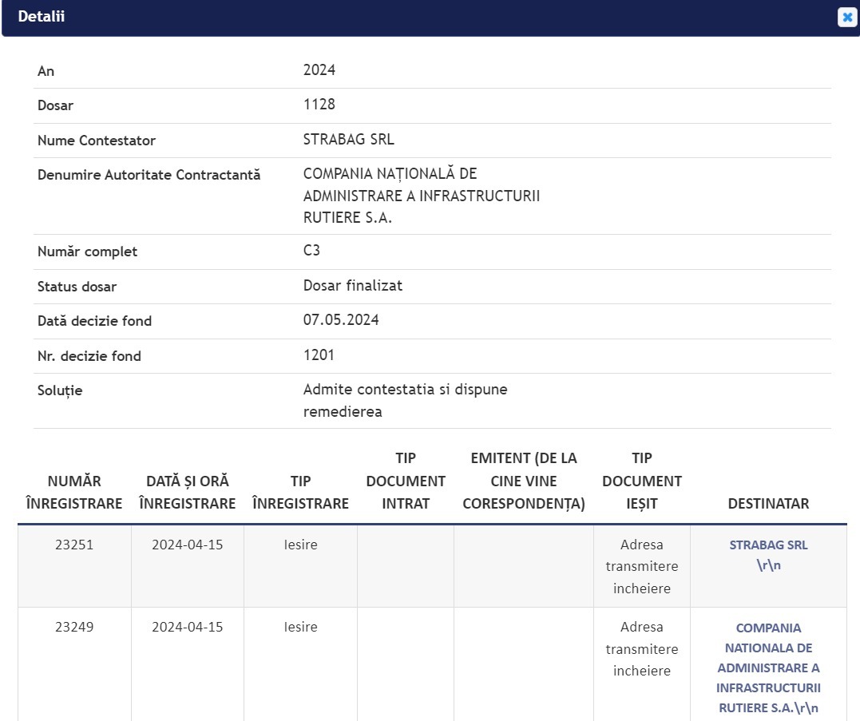The height and width of the screenshot is (721, 860).
Task: Sort by DATĂ ȘI ORĂ ÎNREGISTRARE header
Action: (187, 493)
